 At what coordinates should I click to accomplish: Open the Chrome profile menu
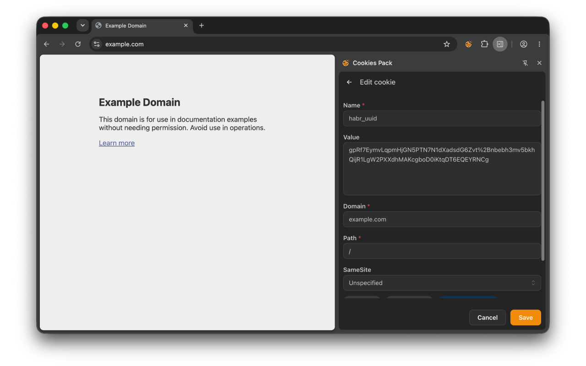524,44
